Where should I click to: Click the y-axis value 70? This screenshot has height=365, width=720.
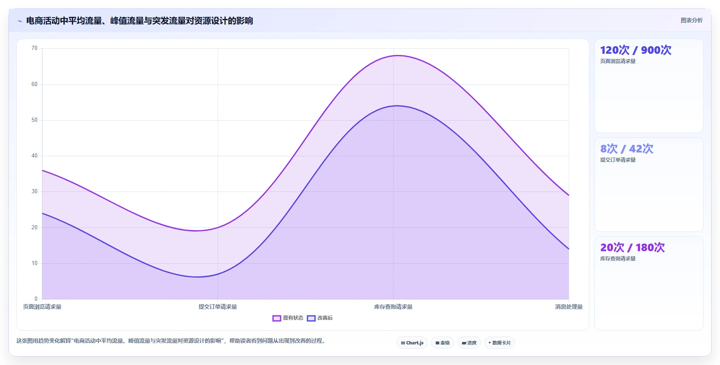[34, 48]
